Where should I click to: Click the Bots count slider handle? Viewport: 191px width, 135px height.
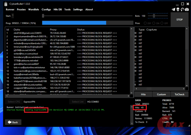[x=154, y=16]
